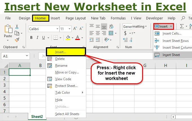Choose Insert... in context menu

66,52
